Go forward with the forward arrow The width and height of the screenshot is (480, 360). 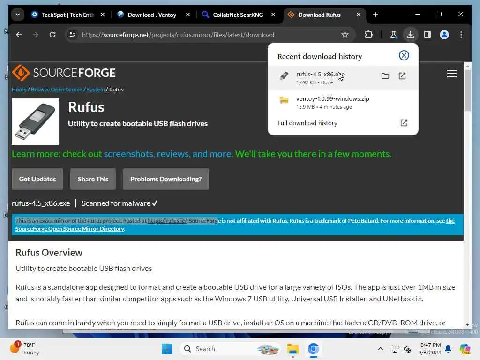[36, 35]
